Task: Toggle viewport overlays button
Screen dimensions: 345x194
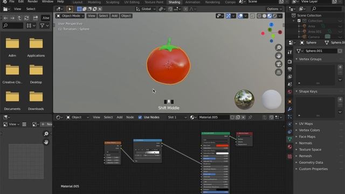Action: (x=240, y=16)
